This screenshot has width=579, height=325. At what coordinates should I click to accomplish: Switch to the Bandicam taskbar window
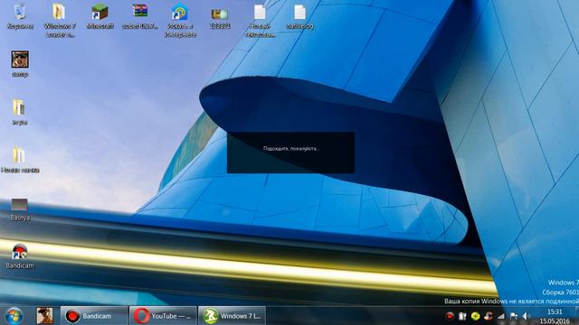[x=94, y=316]
